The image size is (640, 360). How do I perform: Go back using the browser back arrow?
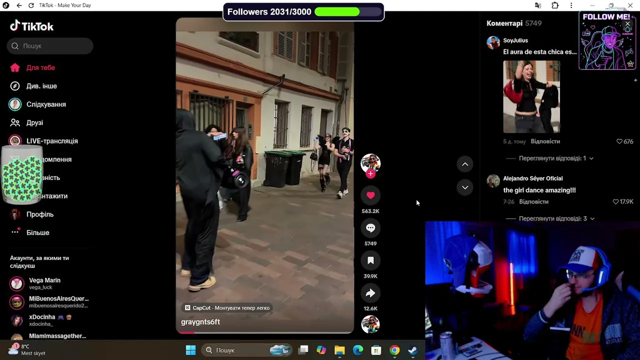pyautogui.click(x=19, y=5)
